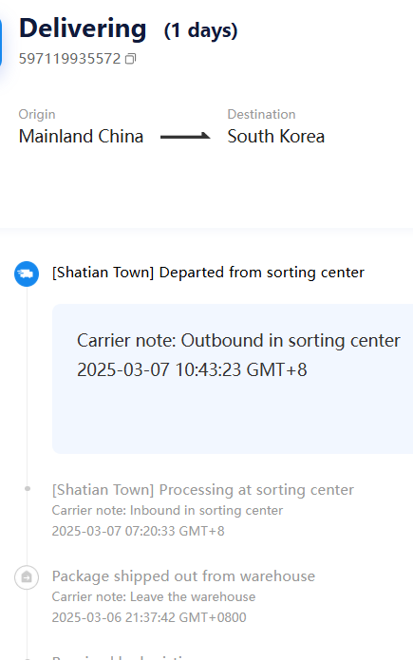Image resolution: width=413 pixels, height=660 pixels.
Task: Open Departed from sorting center event
Action: tap(208, 273)
